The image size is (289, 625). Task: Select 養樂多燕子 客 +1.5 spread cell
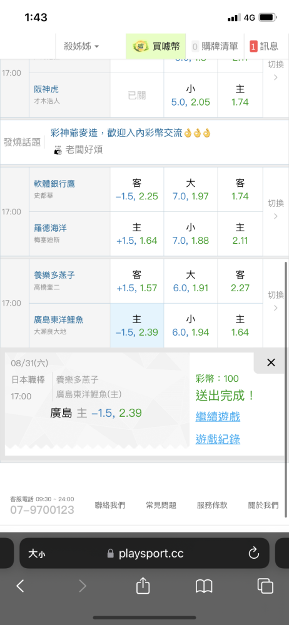137,281
